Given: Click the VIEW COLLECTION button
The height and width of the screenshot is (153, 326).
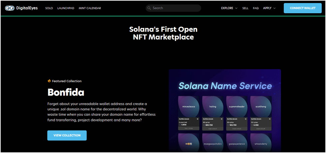Looking at the screenshot, I should [67, 135].
